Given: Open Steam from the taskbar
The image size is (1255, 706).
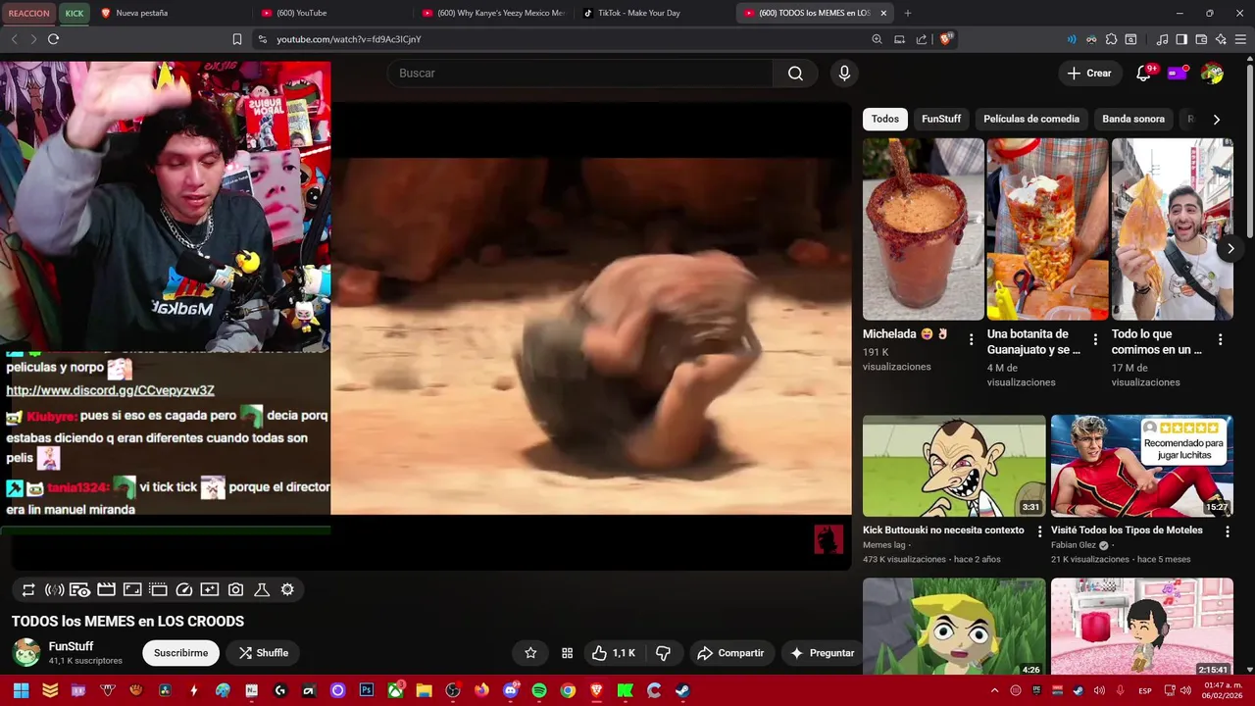Looking at the screenshot, I should 682,690.
